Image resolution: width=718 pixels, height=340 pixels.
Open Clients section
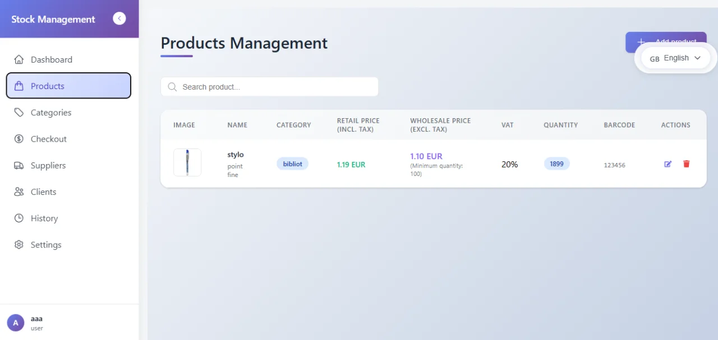pyautogui.click(x=68, y=192)
